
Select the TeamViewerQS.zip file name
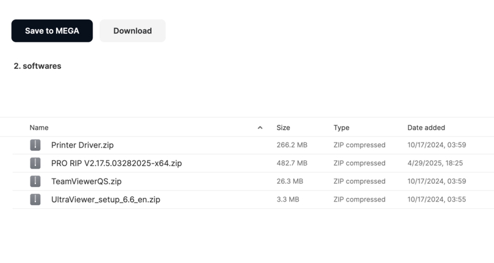[x=87, y=181]
